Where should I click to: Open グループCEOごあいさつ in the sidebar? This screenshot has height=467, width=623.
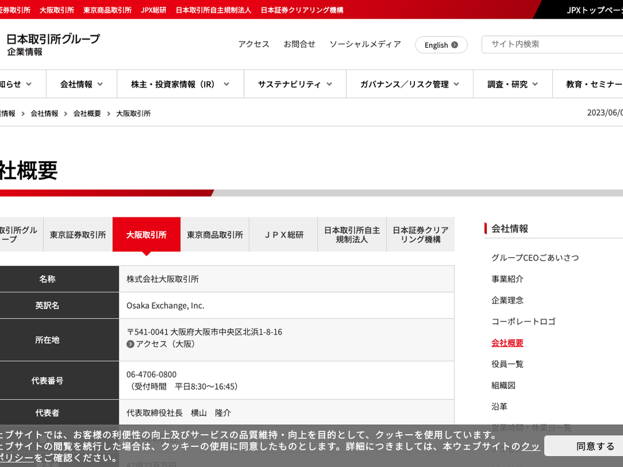535,258
